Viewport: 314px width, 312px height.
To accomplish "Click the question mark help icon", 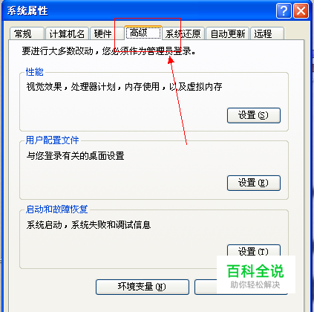I will pos(284,11).
